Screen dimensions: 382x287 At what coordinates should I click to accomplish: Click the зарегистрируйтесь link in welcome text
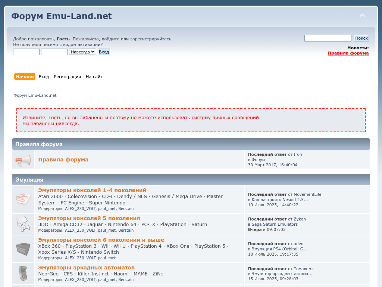click(151, 39)
